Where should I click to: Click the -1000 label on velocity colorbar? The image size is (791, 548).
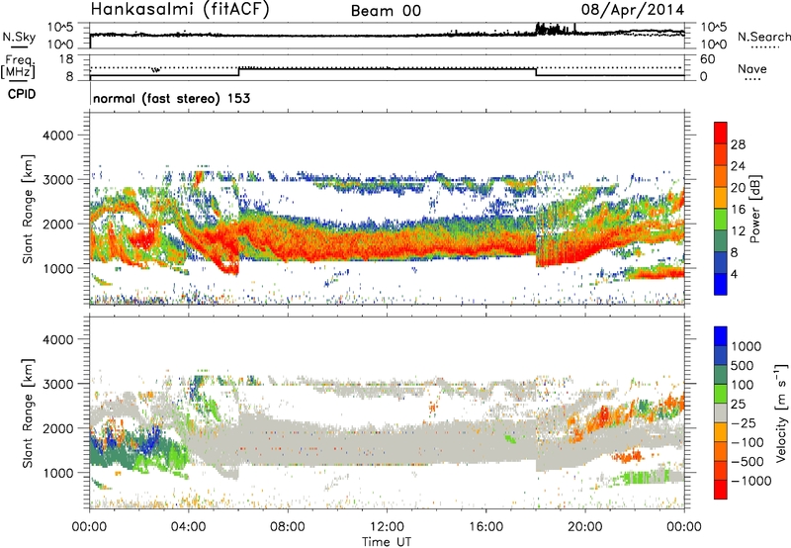click(x=750, y=481)
